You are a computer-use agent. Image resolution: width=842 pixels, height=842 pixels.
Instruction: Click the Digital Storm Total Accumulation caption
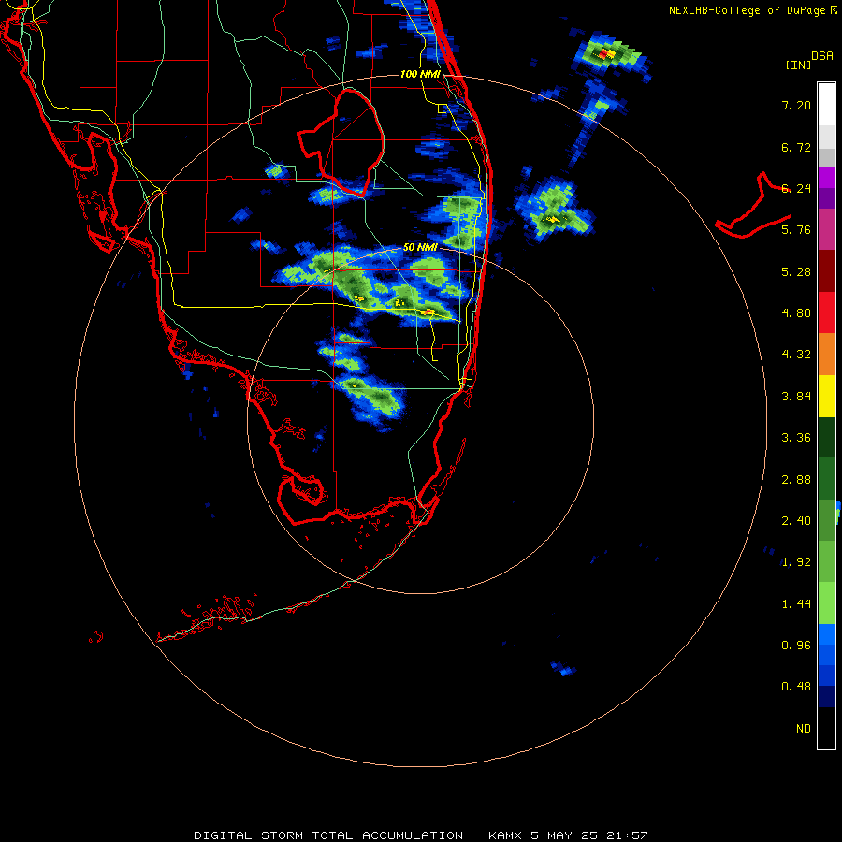pyautogui.click(x=421, y=835)
